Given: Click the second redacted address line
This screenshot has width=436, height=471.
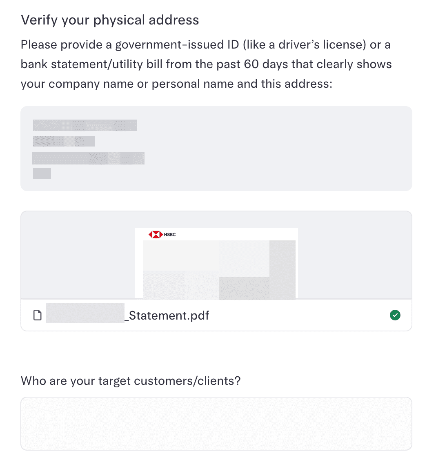Looking at the screenshot, I should [x=64, y=141].
